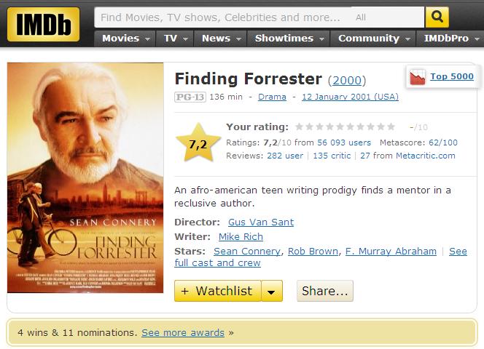Image resolution: width=484 pixels, height=349 pixels.
Task: Expand the Movies menu
Action: [x=125, y=39]
